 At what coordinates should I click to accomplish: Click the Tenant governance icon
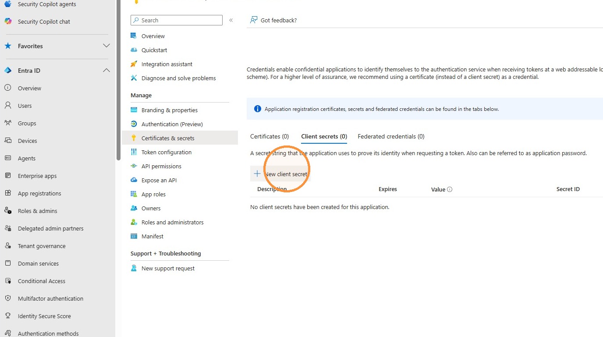click(8, 246)
